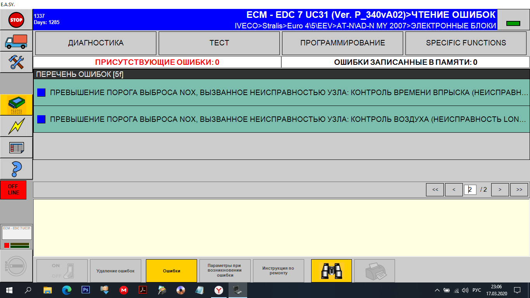The width and height of the screenshot is (530, 298).
Task: Open the ДИАГНОСТИКА tab
Action: [x=96, y=43]
